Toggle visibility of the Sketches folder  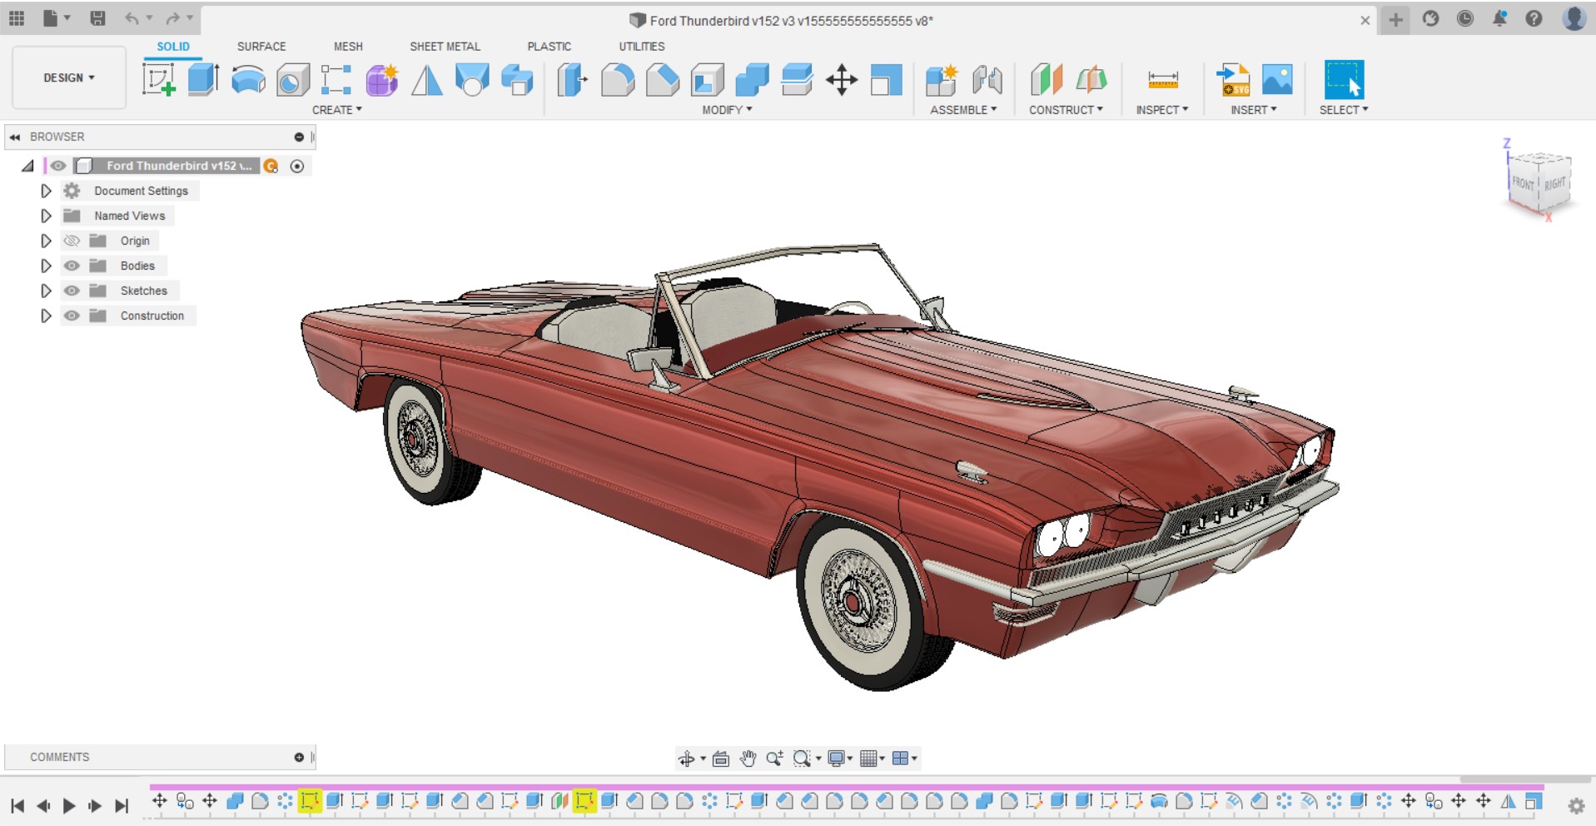[x=72, y=291]
